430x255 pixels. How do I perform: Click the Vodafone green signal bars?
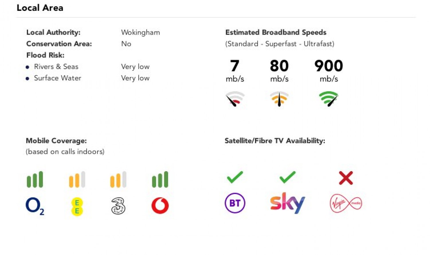[160, 179]
